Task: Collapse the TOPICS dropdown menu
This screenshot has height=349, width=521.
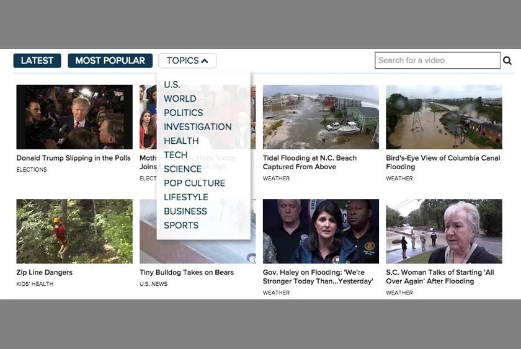Action: pyautogui.click(x=187, y=60)
